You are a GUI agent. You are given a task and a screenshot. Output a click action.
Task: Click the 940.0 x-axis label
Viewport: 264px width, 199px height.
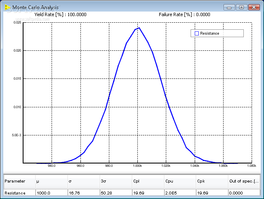coord(52,166)
